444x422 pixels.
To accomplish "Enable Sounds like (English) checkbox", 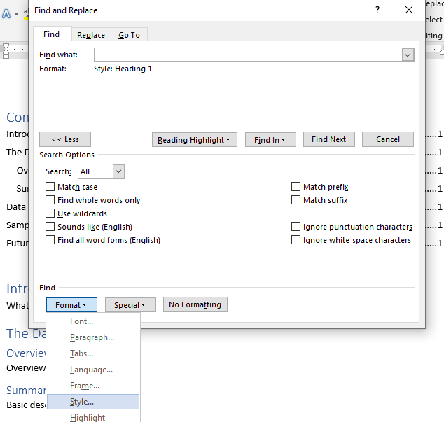I will pos(50,227).
